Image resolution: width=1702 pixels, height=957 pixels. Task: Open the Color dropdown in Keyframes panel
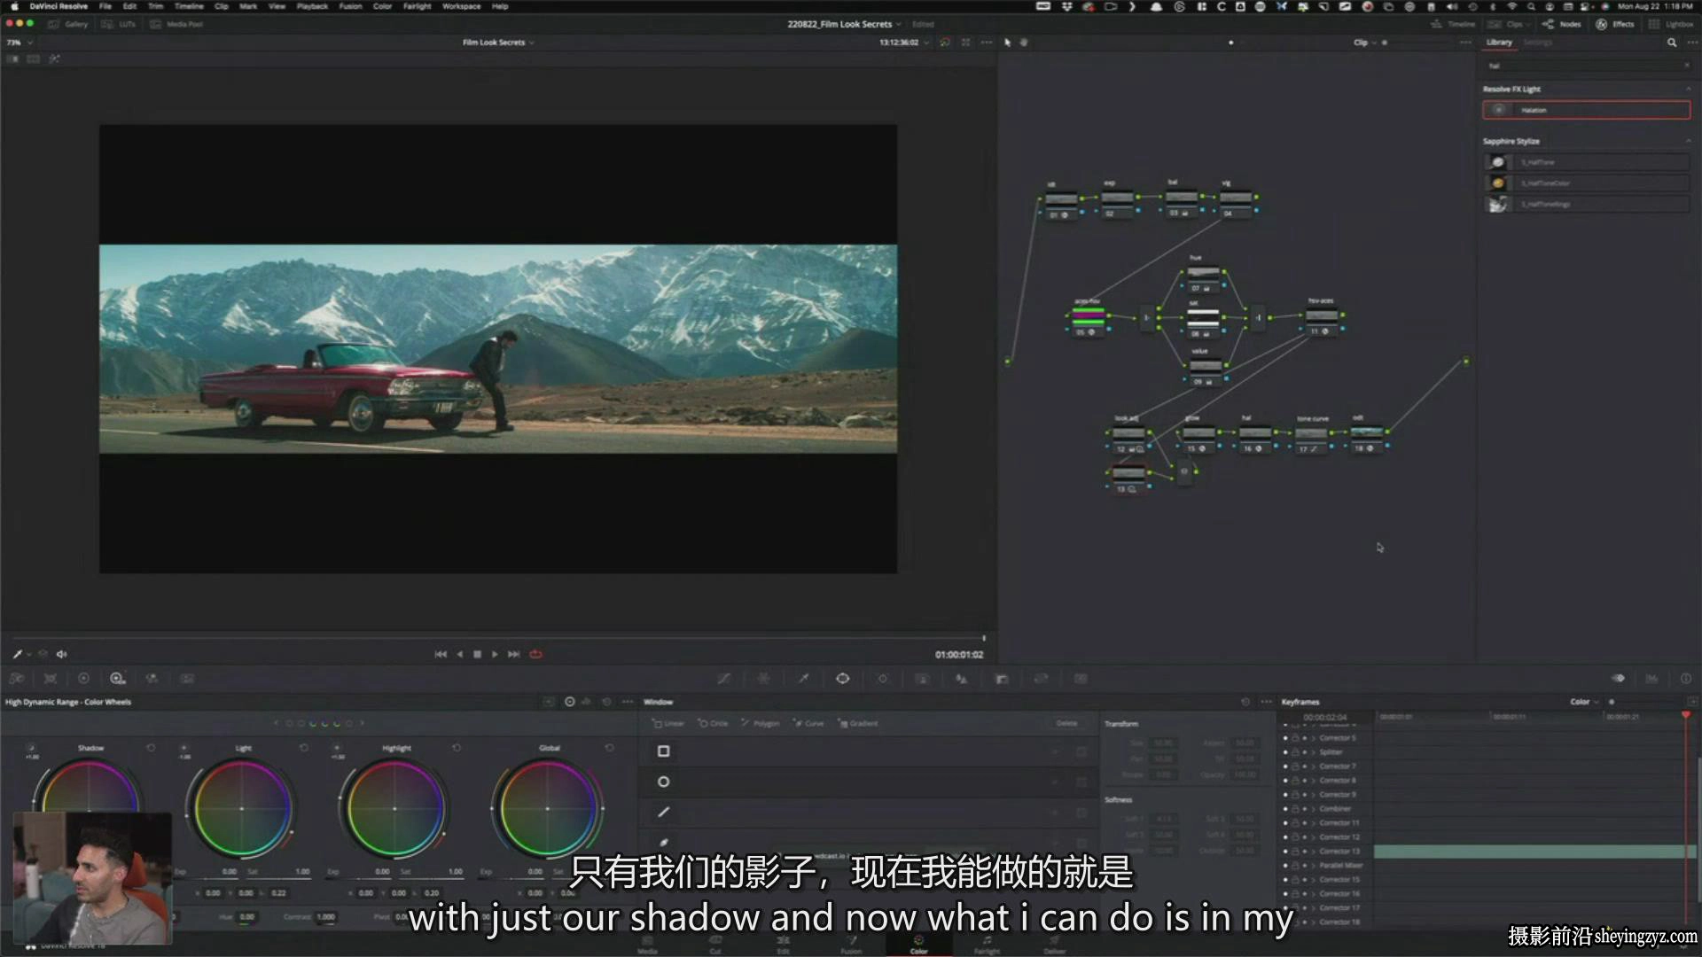click(1585, 702)
